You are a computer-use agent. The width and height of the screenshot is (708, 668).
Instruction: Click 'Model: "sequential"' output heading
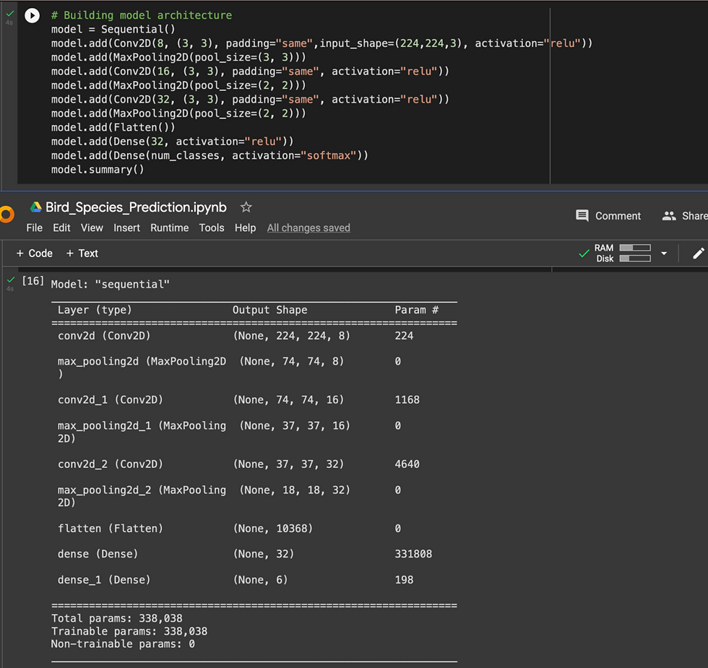110,285
